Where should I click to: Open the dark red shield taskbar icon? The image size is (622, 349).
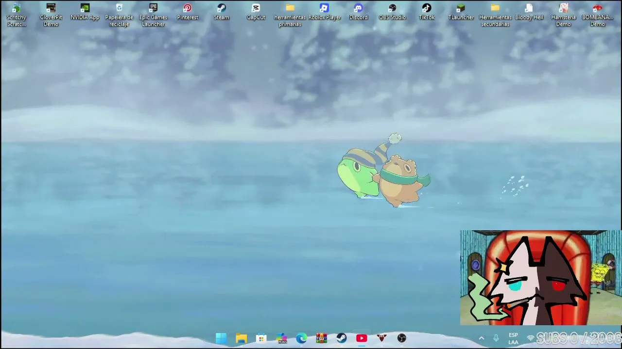pos(381,338)
